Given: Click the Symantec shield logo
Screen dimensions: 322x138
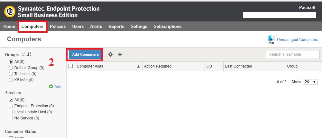Looking at the screenshot, I should [10, 12].
